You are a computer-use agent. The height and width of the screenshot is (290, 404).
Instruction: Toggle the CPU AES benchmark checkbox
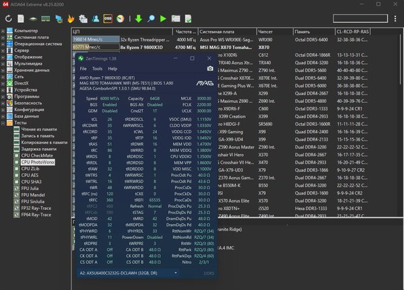pyautogui.click(x=16, y=176)
